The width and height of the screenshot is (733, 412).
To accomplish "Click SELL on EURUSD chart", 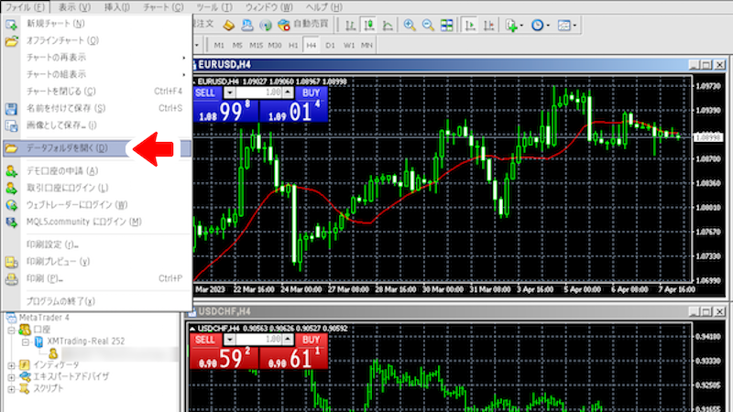I will tap(205, 92).
